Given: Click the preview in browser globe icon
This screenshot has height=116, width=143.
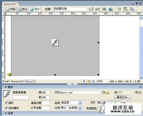Looking at the screenshot, I should pyautogui.click(x=111, y=9).
